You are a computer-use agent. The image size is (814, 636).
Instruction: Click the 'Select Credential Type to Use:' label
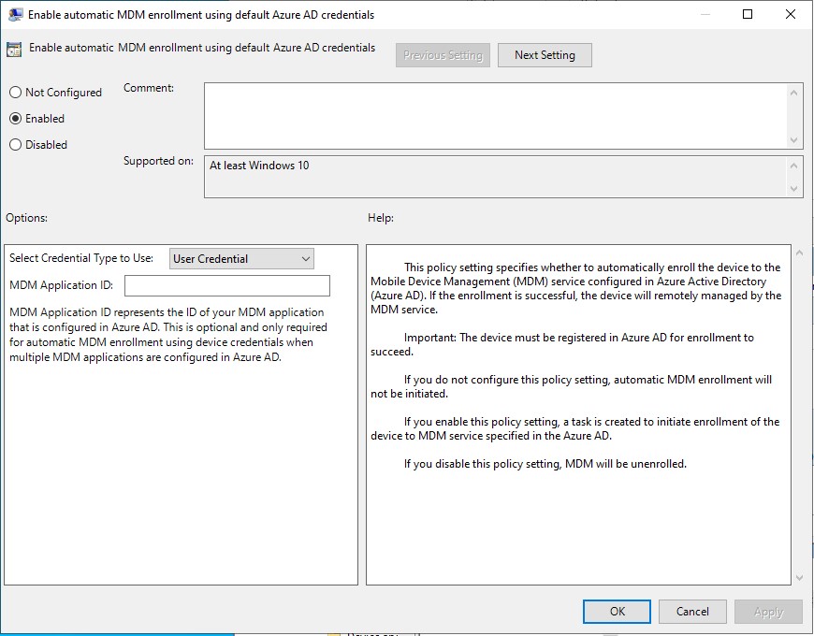coord(81,258)
